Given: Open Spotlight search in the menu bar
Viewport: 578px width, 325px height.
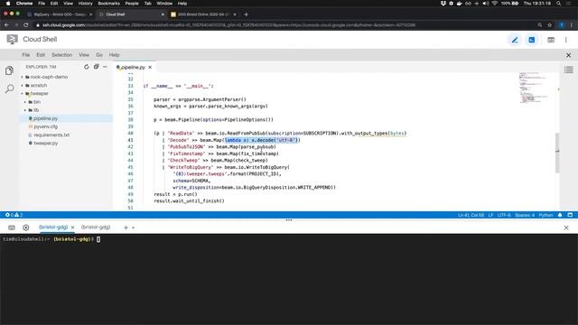Looking at the screenshot, I should tap(558, 4).
